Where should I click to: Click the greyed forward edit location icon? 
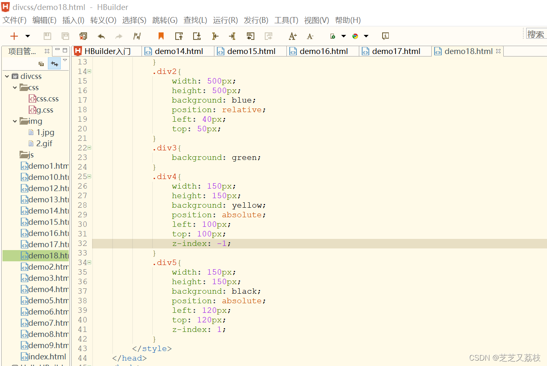point(269,36)
